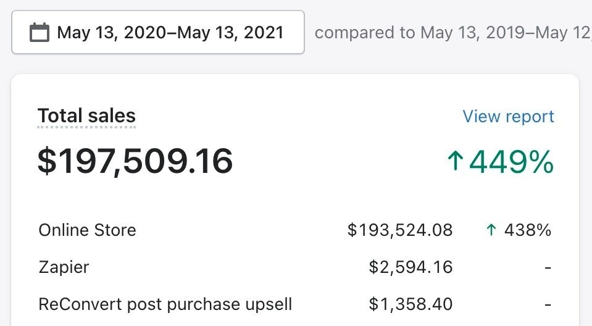
Task: Click the $197,509.16 total sales amount
Action: (135, 161)
